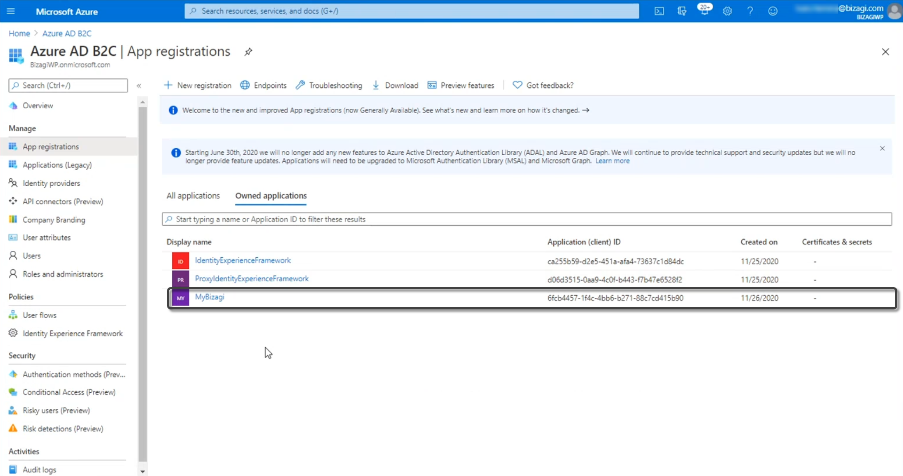
Task: Open Troubleshooting
Action: (x=329, y=85)
